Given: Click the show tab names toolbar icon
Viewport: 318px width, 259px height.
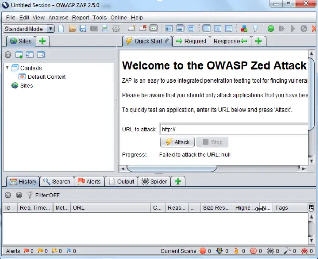Looking at the screenshot, I should click(x=131, y=28).
